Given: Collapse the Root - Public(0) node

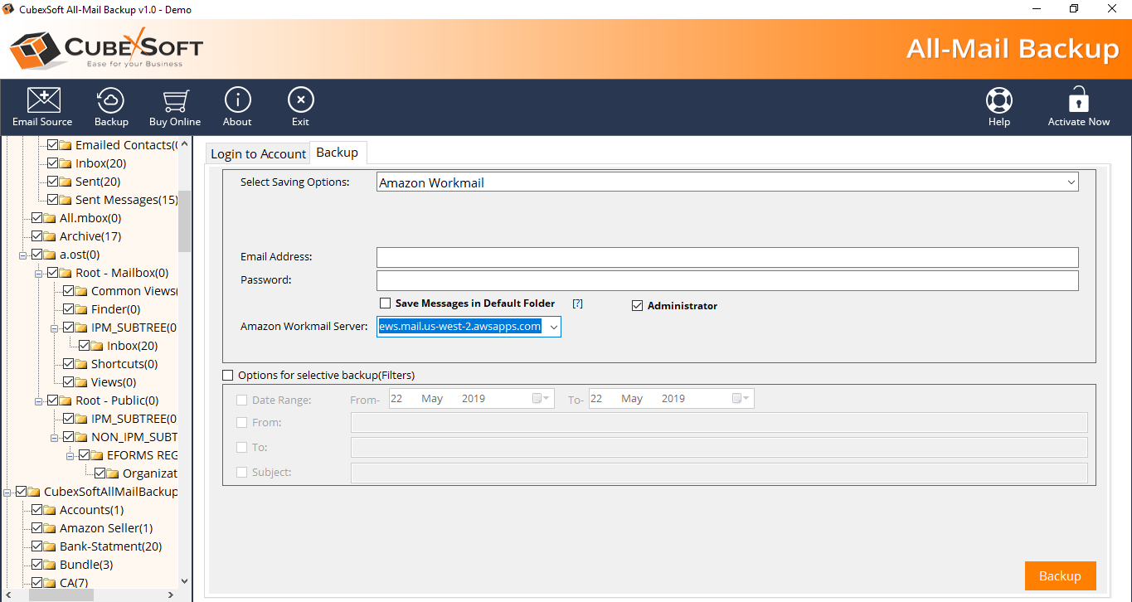Looking at the screenshot, I should tap(39, 401).
